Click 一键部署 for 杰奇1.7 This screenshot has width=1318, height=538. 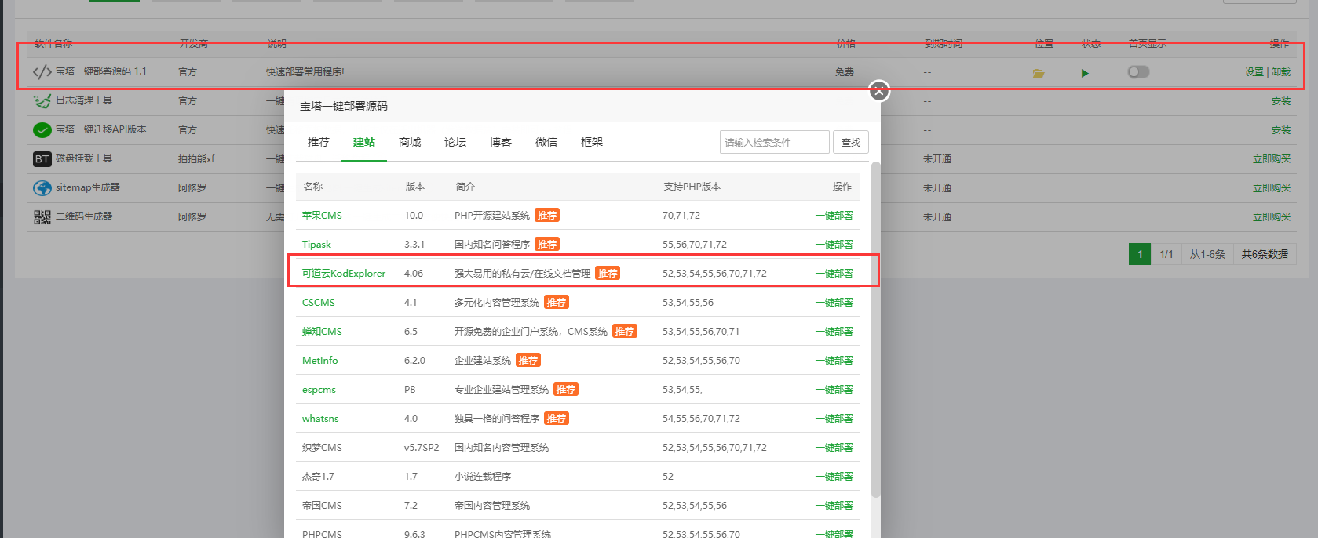834,477
